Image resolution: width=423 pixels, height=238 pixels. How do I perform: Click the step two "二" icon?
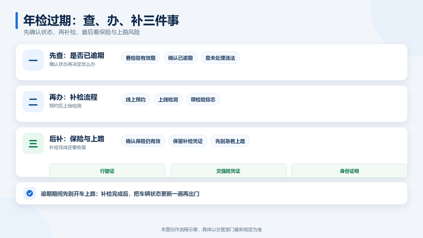pyautogui.click(x=33, y=102)
